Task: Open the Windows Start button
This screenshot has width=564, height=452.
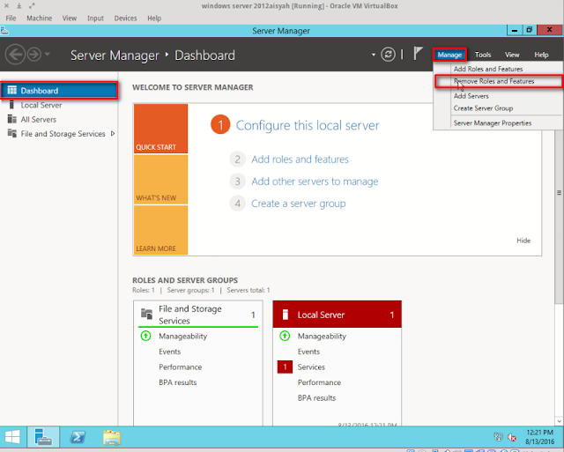Action: pyautogui.click(x=12, y=437)
